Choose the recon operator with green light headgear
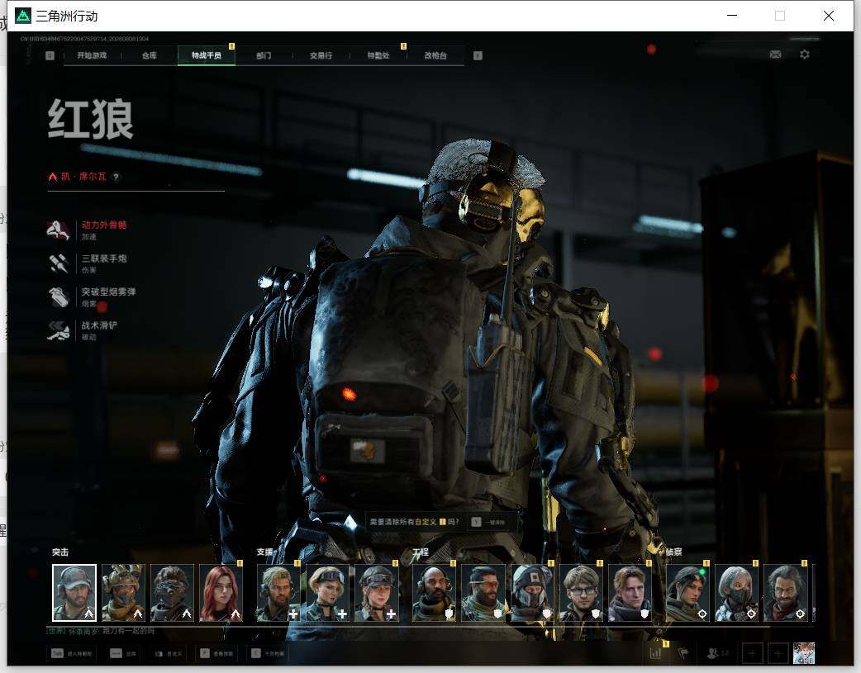The width and height of the screenshot is (861, 673). [687, 593]
